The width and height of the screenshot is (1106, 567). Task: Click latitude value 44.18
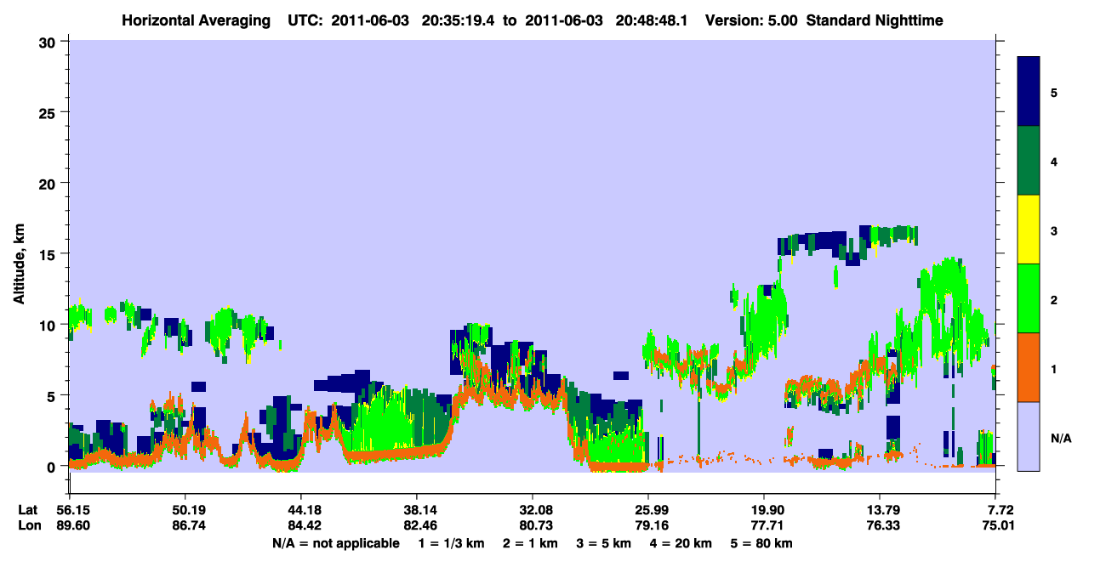pos(301,510)
